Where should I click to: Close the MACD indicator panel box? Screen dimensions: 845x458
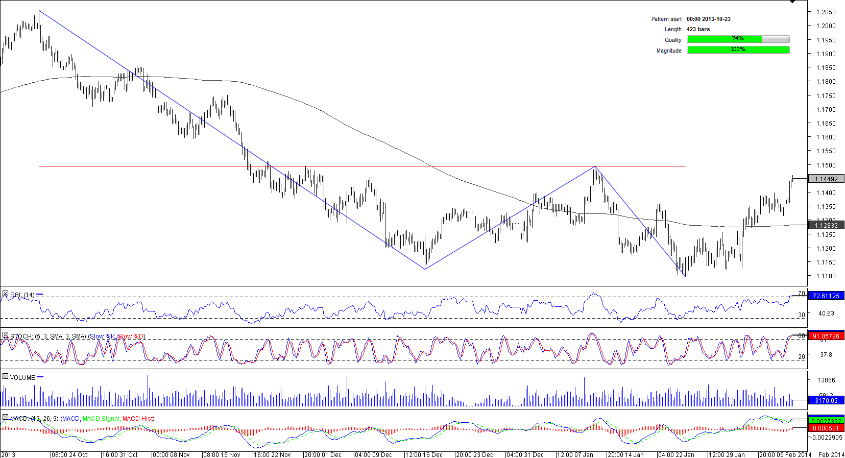click(5, 418)
